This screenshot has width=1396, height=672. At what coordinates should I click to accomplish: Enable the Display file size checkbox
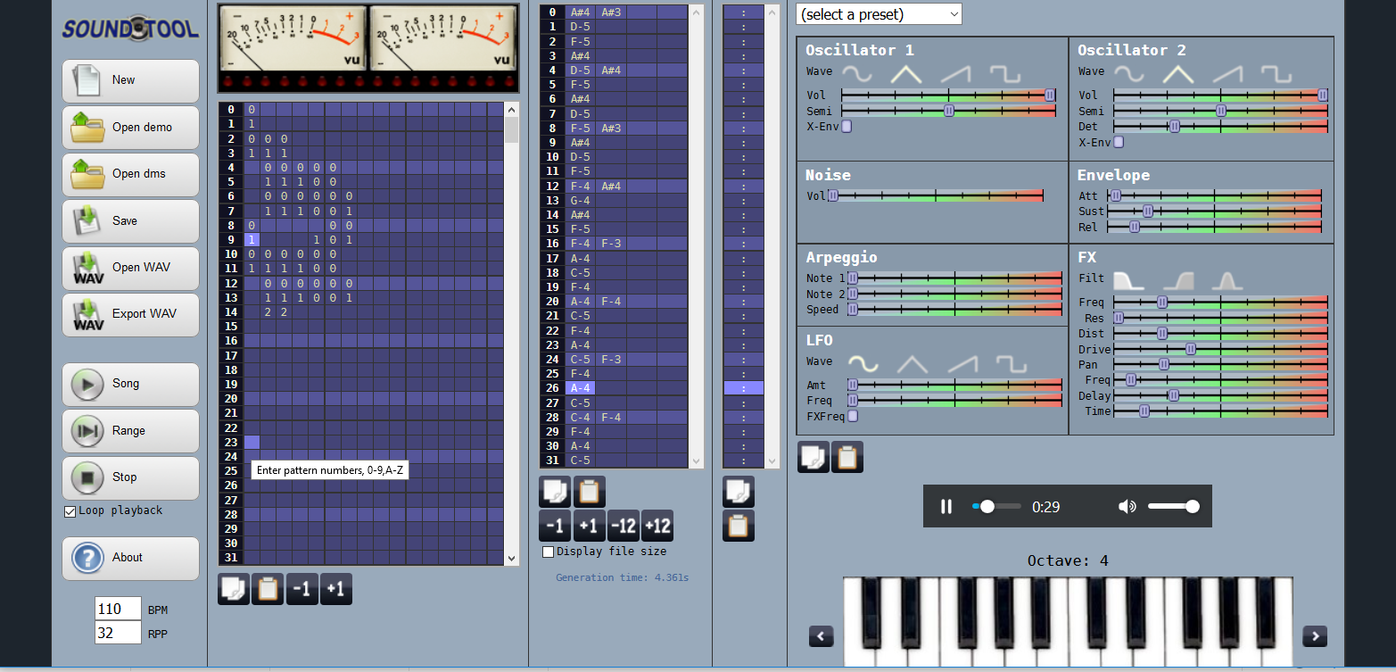point(548,552)
